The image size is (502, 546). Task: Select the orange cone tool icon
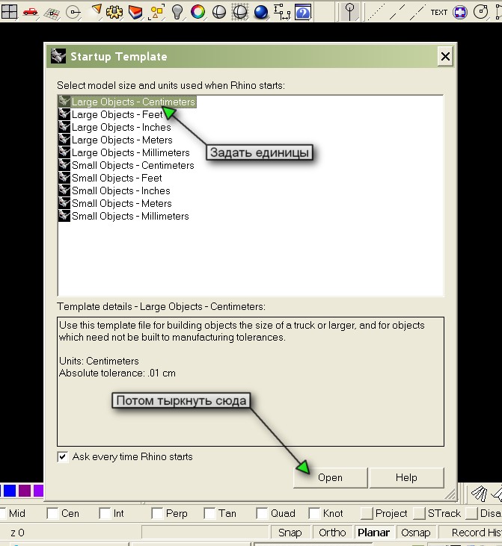pyautogui.click(x=97, y=10)
